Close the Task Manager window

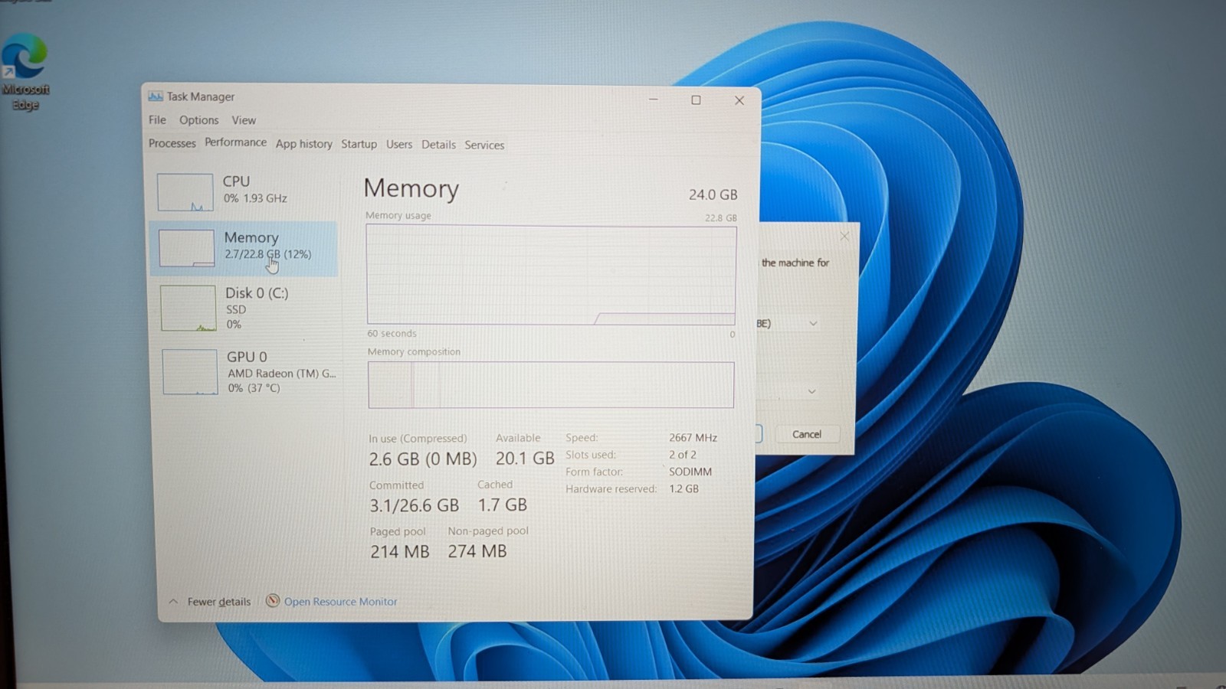pyautogui.click(x=739, y=100)
